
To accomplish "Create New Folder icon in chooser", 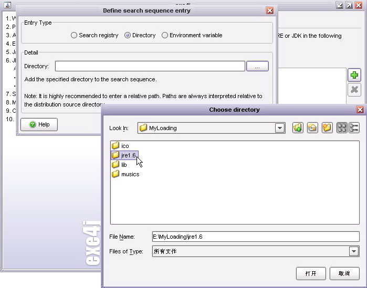I will 327,128.
